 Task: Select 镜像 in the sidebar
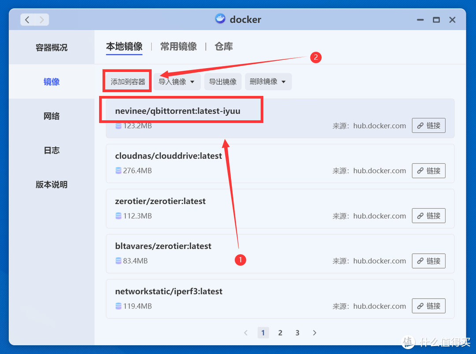coord(52,81)
